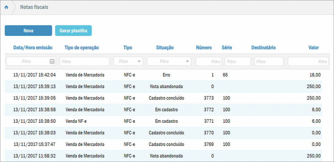The height and width of the screenshot is (162, 334).
Task: Click the Valor filter input
Action: coord(308,61)
